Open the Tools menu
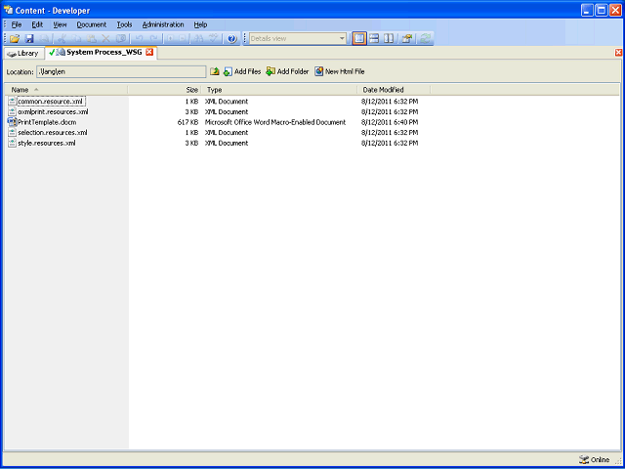Image resolution: width=625 pixels, height=469 pixels. pyautogui.click(x=124, y=24)
